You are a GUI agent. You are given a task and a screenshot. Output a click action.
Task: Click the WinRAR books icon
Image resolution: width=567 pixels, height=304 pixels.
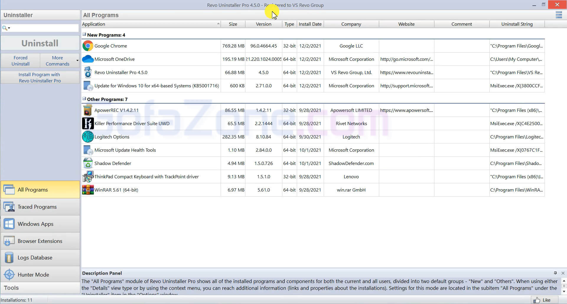click(88, 190)
